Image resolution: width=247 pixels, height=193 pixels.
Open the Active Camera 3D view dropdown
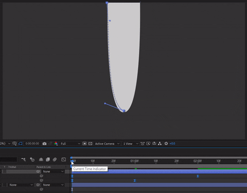point(107,143)
